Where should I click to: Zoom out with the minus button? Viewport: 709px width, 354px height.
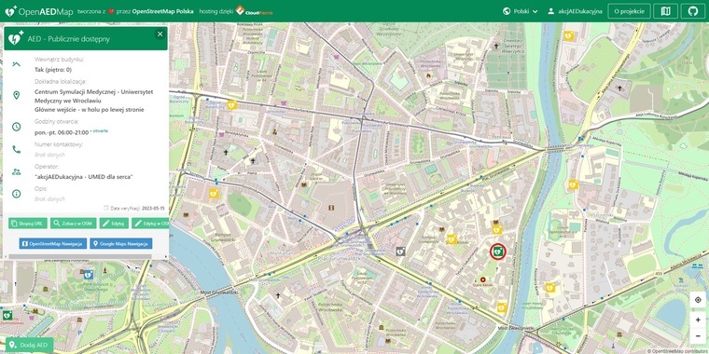pos(698,335)
